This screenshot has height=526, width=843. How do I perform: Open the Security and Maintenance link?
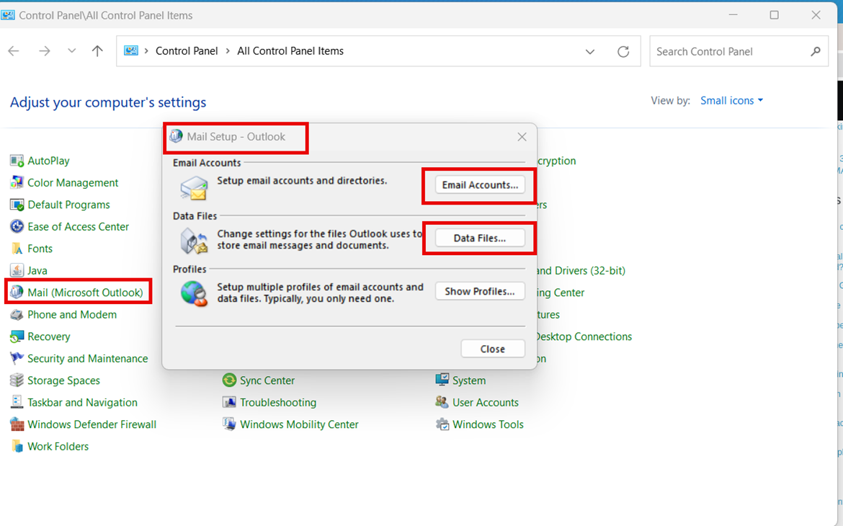(88, 359)
